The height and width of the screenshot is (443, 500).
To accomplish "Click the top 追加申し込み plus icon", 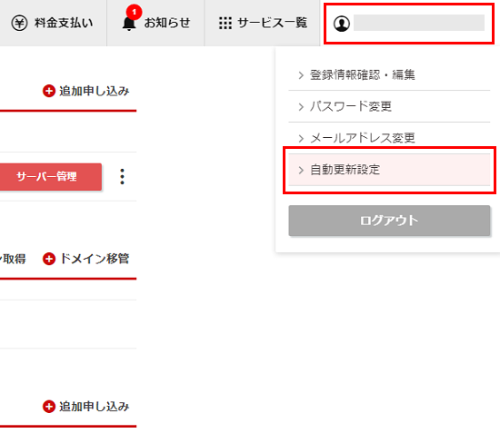I will click(49, 91).
